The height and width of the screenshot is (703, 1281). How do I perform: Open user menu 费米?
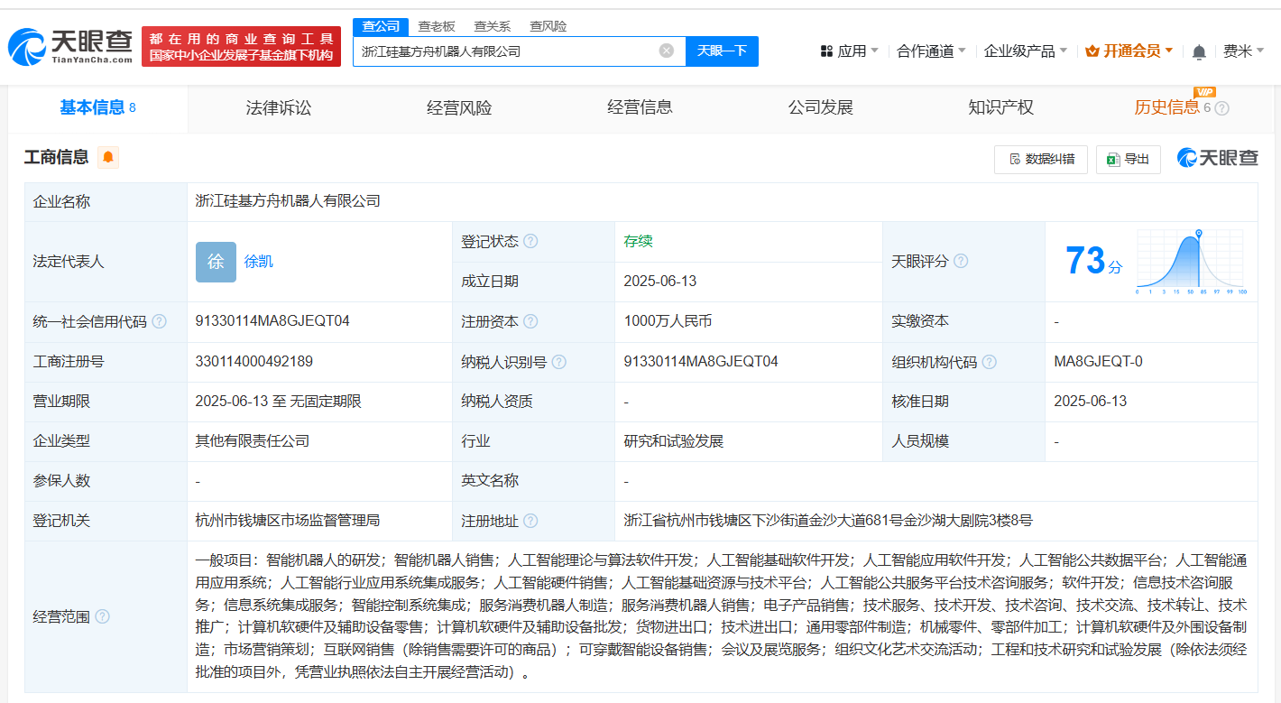[1243, 51]
